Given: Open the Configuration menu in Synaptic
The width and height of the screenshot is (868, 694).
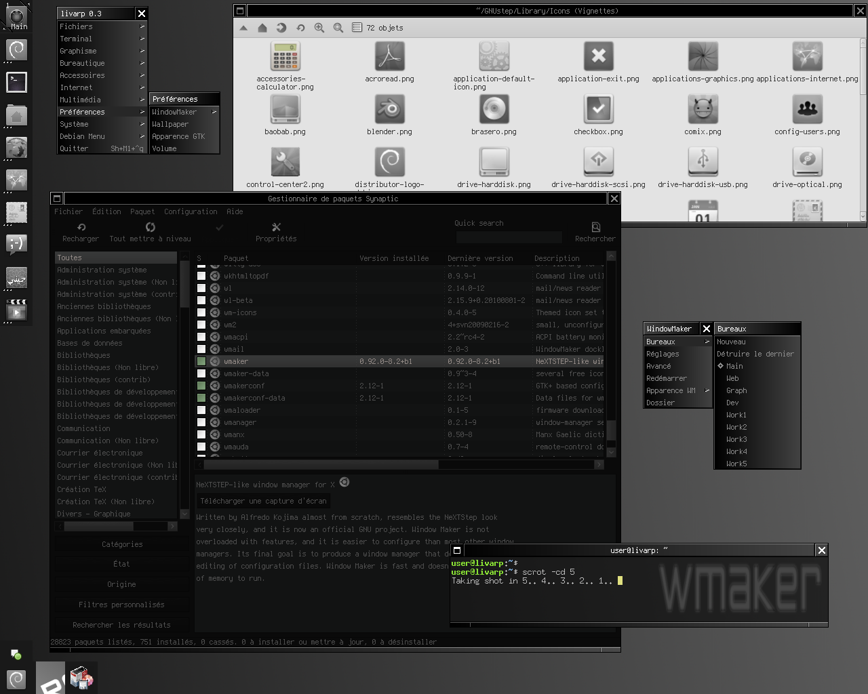Looking at the screenshot, I should pyautogui.click(x=191, y=211).
